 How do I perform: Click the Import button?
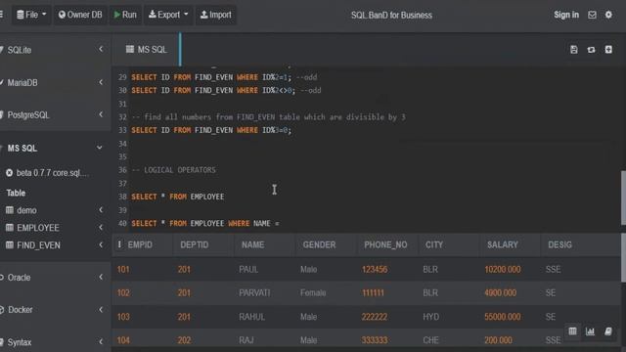(x=215, y=15)
